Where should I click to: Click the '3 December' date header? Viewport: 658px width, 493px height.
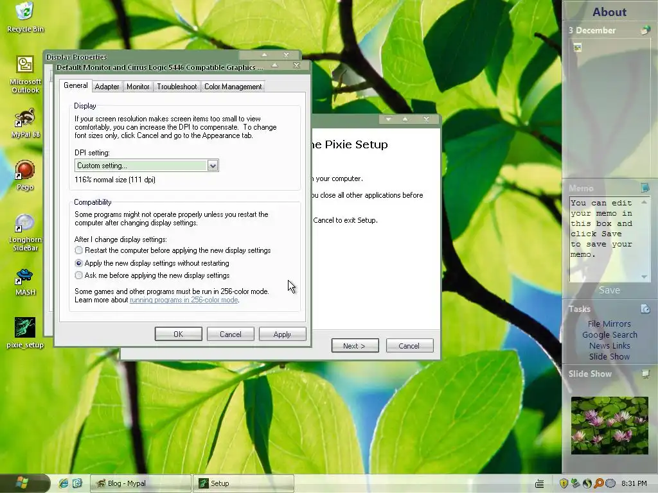pos(592,30)
